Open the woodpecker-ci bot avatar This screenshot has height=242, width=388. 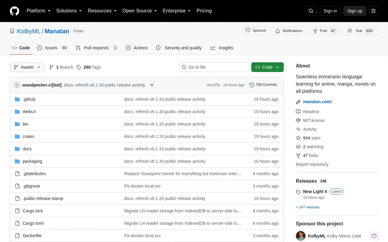pos(17,85)
